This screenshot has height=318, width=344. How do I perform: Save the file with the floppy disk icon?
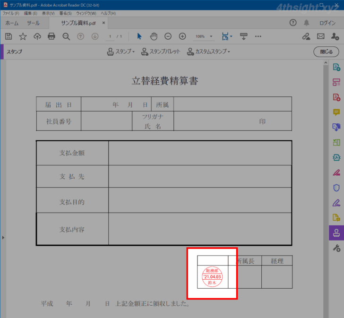pyautogui.click(x=9, y=36)
